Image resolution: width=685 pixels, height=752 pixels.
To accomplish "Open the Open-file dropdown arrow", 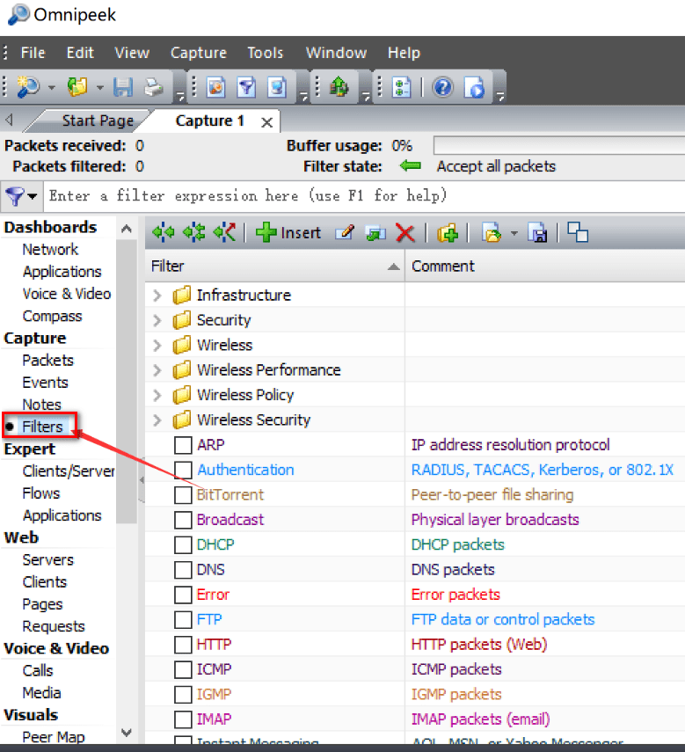I will (x=99, y=88).
